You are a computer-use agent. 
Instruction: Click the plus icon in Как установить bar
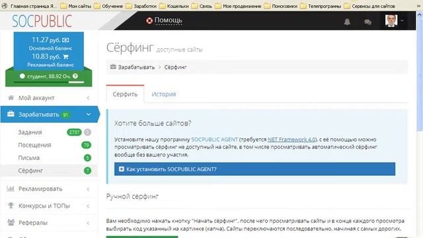(x=122, y=169)
